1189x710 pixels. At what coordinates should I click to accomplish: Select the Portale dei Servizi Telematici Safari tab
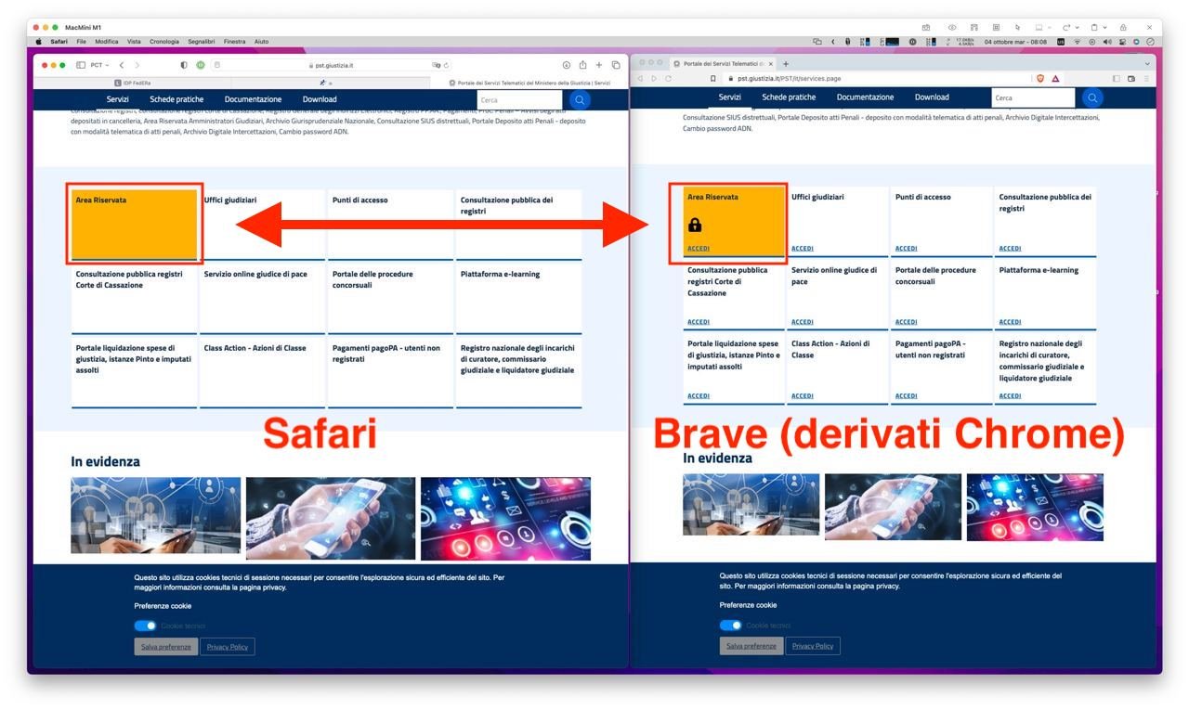click(529, 83)
